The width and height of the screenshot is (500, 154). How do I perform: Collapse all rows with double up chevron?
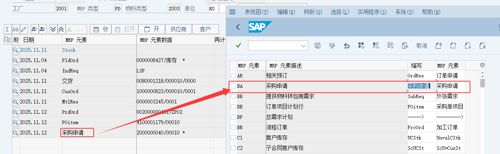(x=61, y=29)
